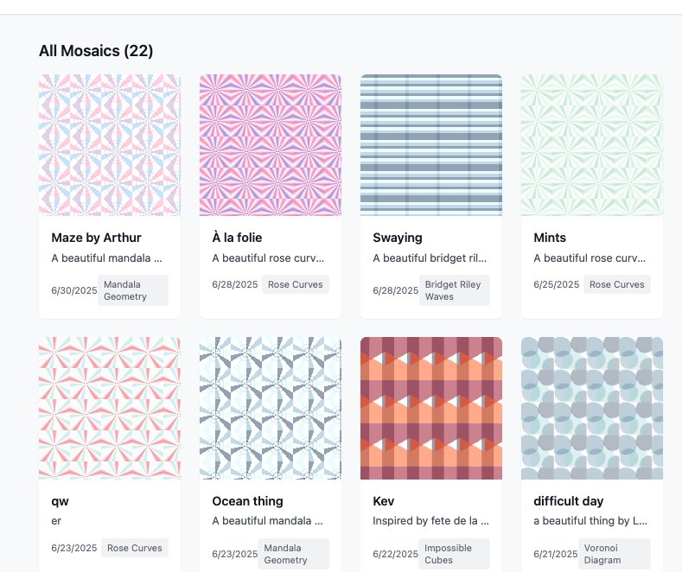Open the Swaying mosaic thumbnail

click(431, 145)
